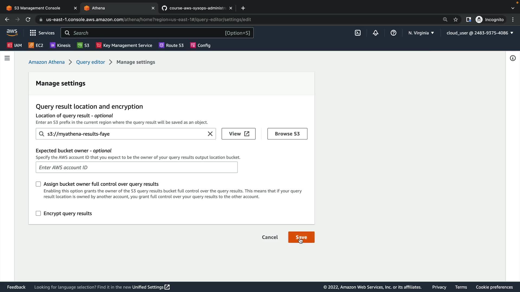Expand the cloud_user account menu

(480, 33)
